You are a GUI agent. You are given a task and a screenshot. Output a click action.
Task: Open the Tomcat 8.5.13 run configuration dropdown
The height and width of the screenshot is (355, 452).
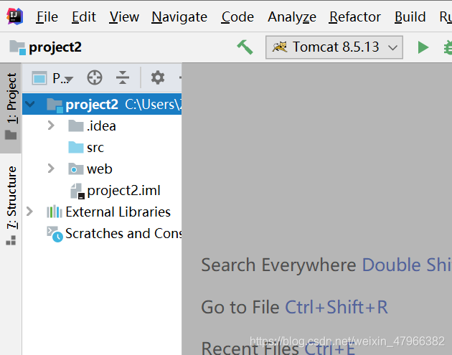click(x=334, y=47)
